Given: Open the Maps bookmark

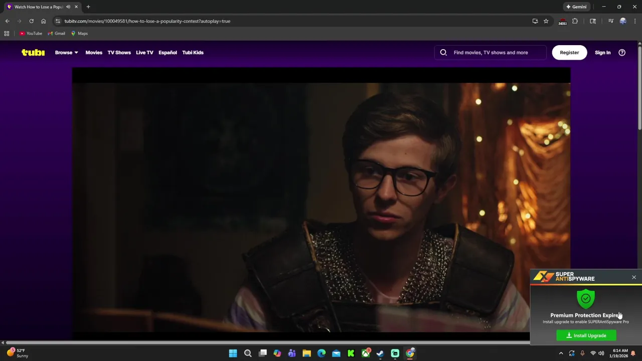Looking at the screenshot, I should point(79,33).
